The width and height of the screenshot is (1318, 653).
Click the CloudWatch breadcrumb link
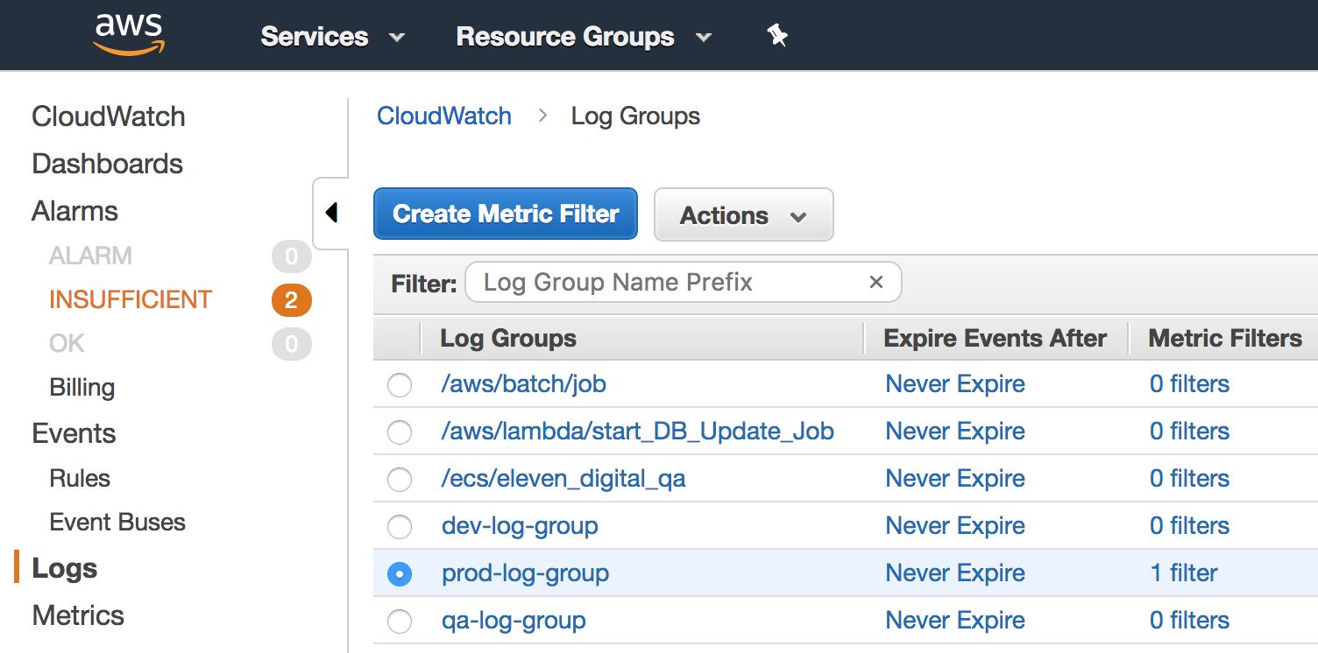pos(443,116)
